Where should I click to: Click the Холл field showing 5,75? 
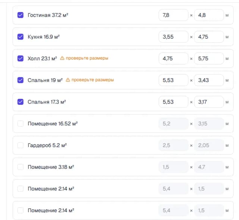[x=209, y=58]
